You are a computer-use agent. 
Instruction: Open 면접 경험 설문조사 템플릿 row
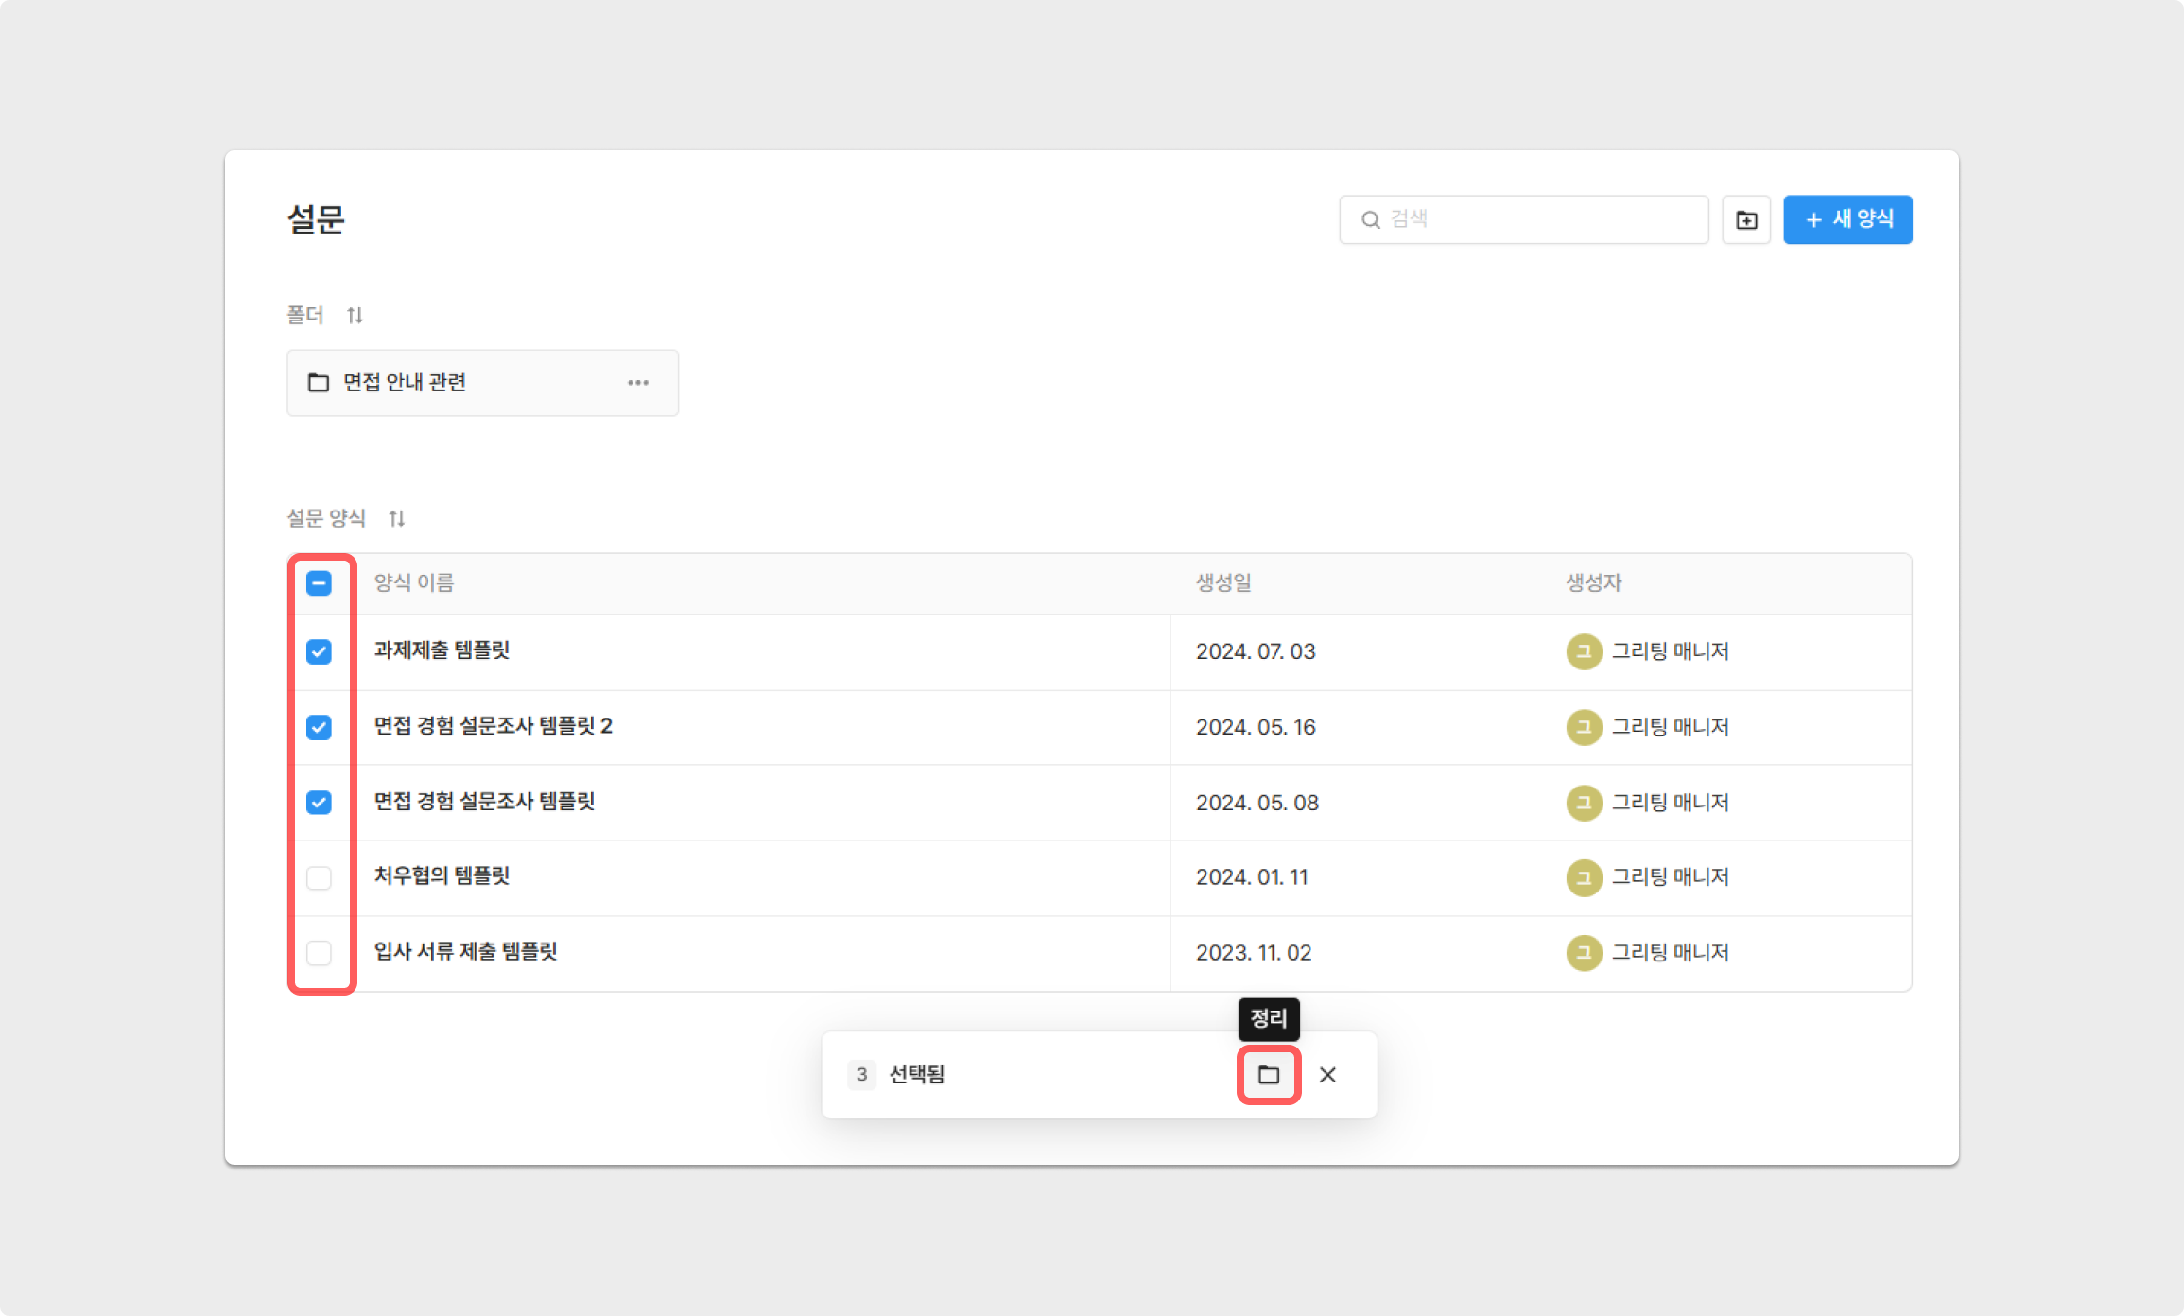click(484, 802)
